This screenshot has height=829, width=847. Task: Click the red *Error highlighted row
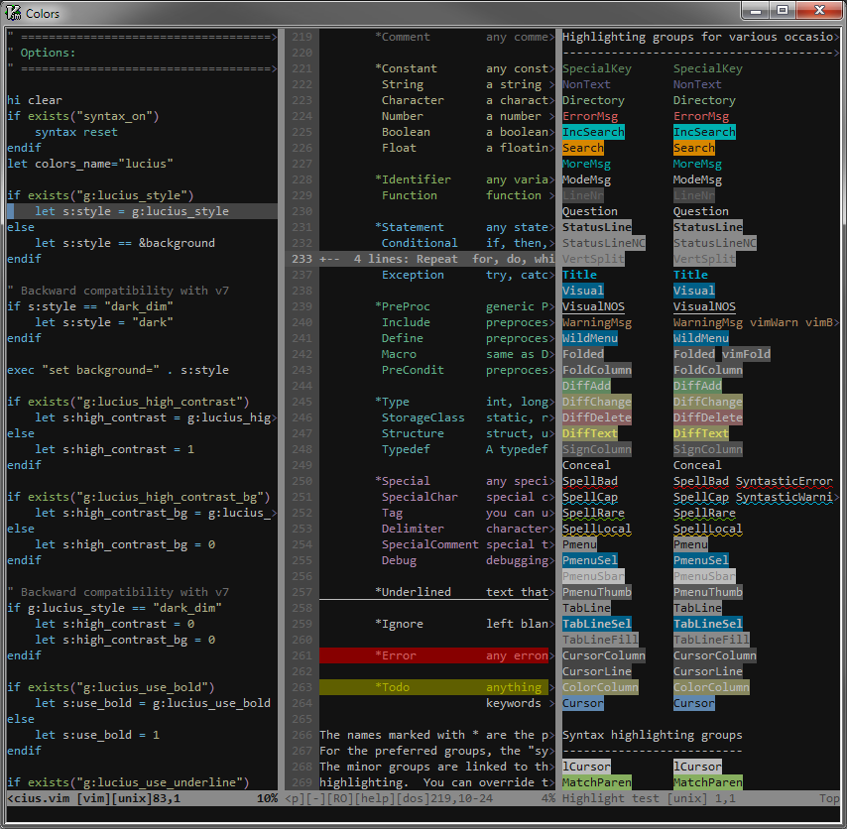pos(432,655)
